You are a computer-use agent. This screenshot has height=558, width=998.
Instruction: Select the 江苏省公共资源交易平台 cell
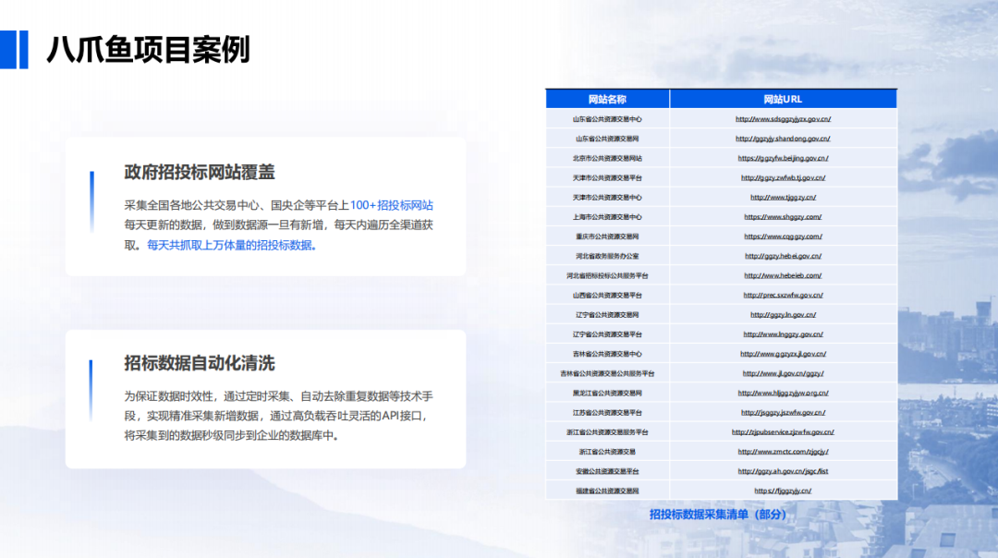tap(607, 413)
